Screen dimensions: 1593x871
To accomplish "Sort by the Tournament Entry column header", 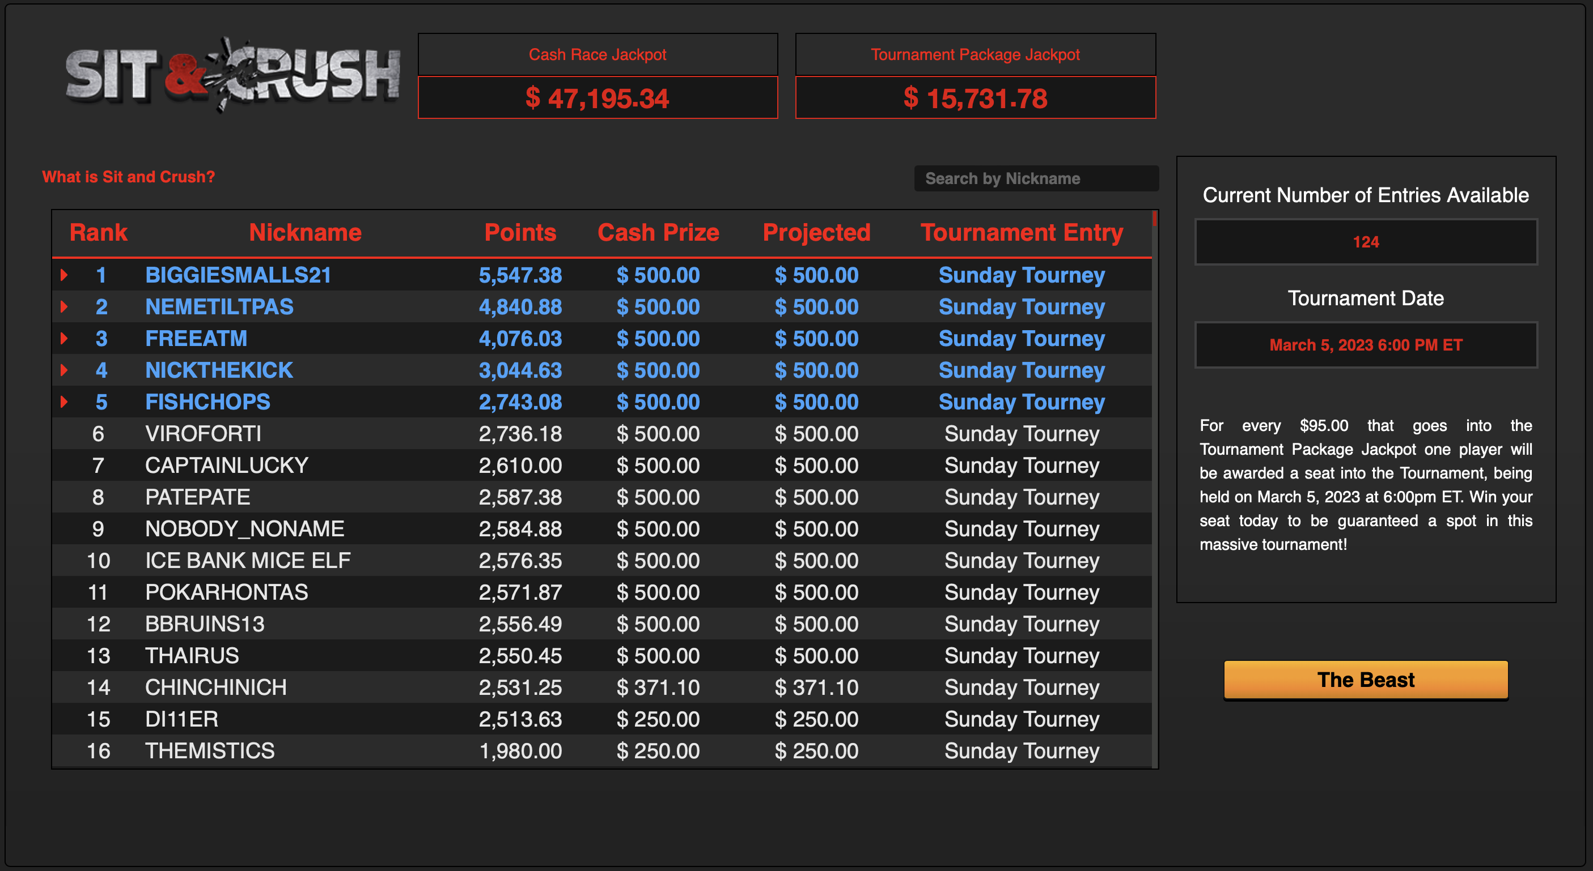I will 1022,233.
